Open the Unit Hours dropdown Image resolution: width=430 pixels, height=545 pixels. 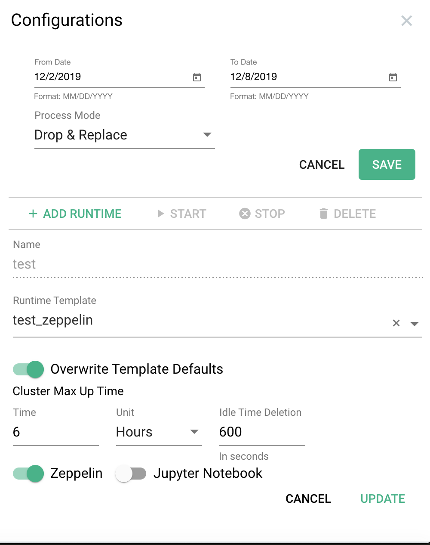tap(159, 432)
